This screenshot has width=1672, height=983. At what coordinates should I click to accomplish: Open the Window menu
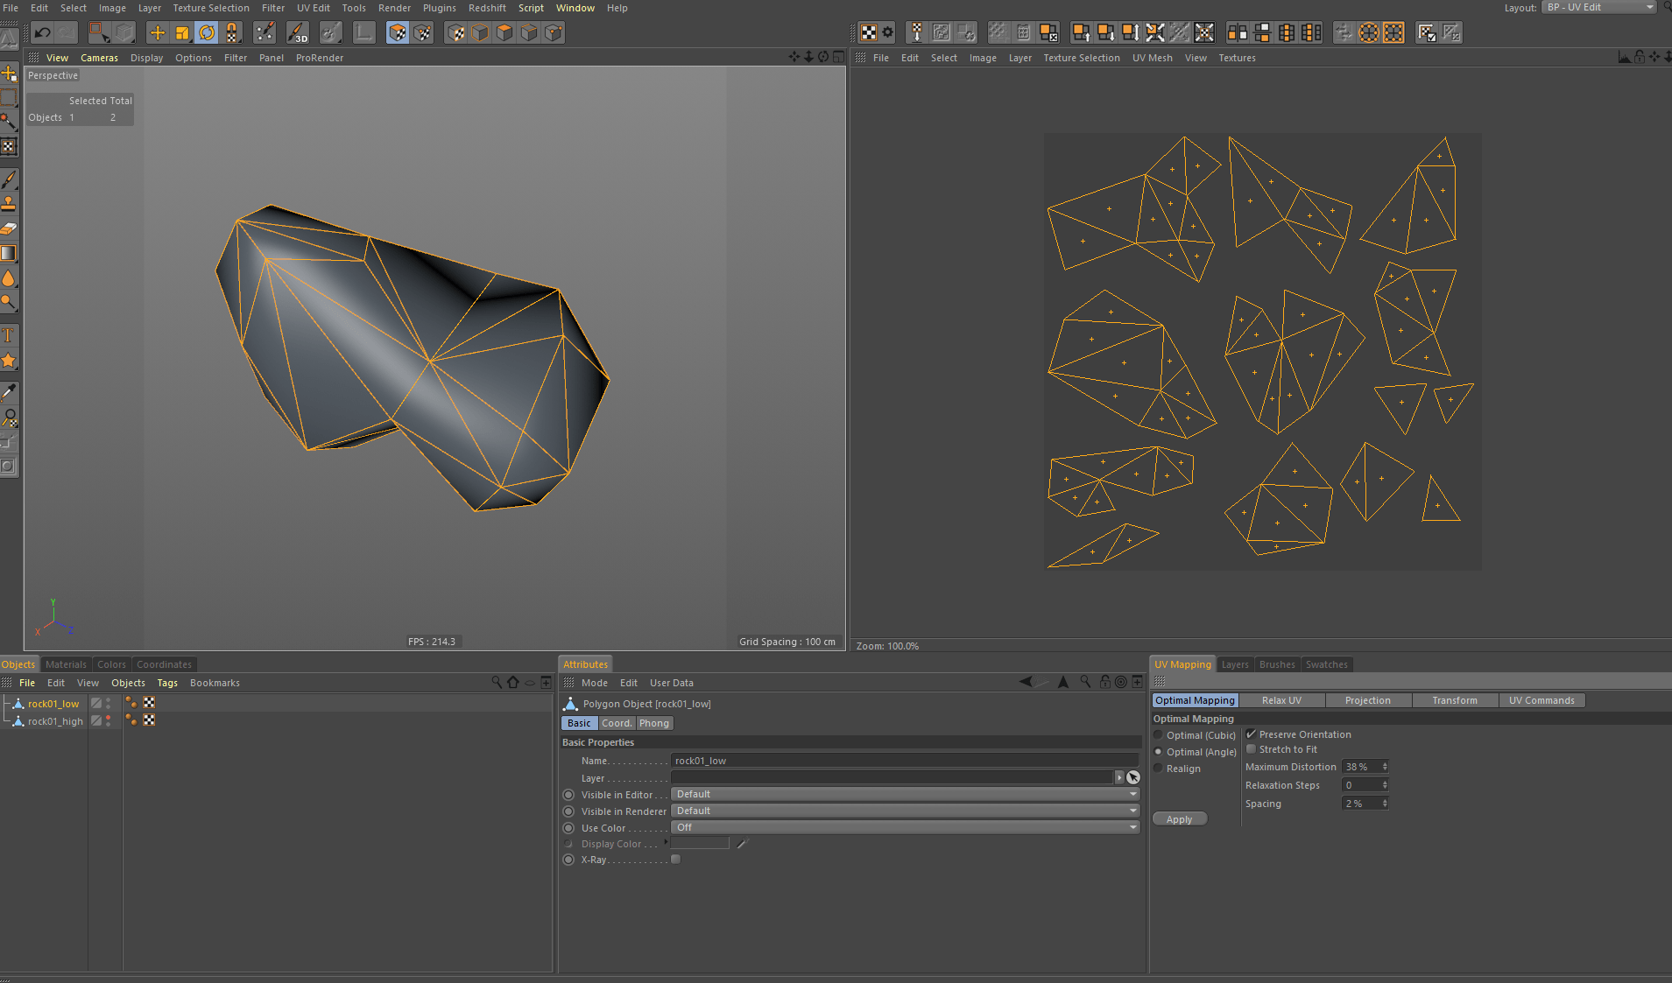coord(575,8)
